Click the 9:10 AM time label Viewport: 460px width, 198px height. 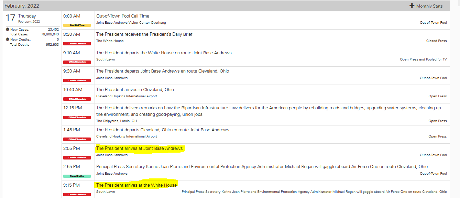tap(72, 53)
